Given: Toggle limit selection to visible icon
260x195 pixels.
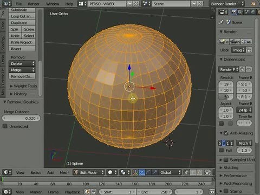Looking at the screenshot, I should [207, 172].
